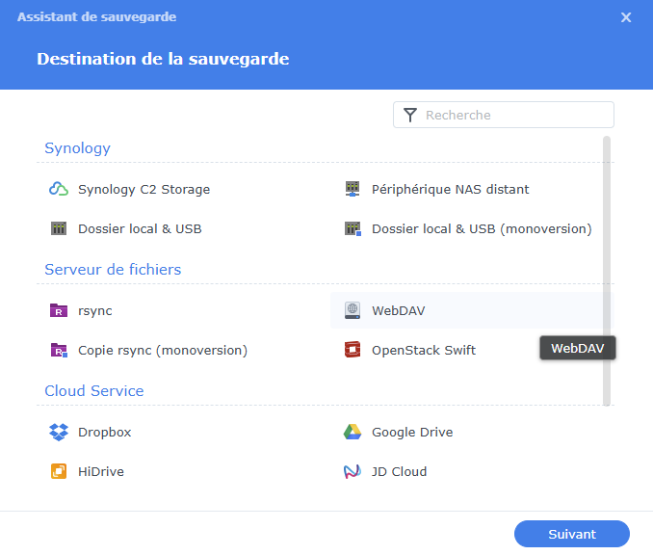Select "Copie rsync (monoversion)" text
The height and width of the screenshot is (555, 653).
[163, 351]
